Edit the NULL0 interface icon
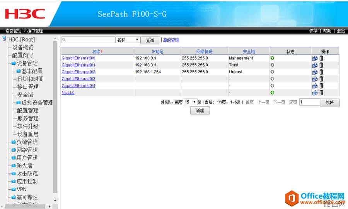 click(x=315, y=93)
